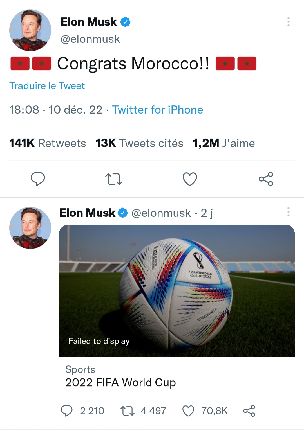This screenshot has width=304, height=431.
Task: Reply to the 2022 FIFA World Cup tweet
Action: (x=67, y=411)
